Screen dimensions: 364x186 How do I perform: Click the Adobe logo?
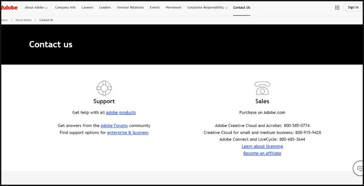tap(9, 7)
